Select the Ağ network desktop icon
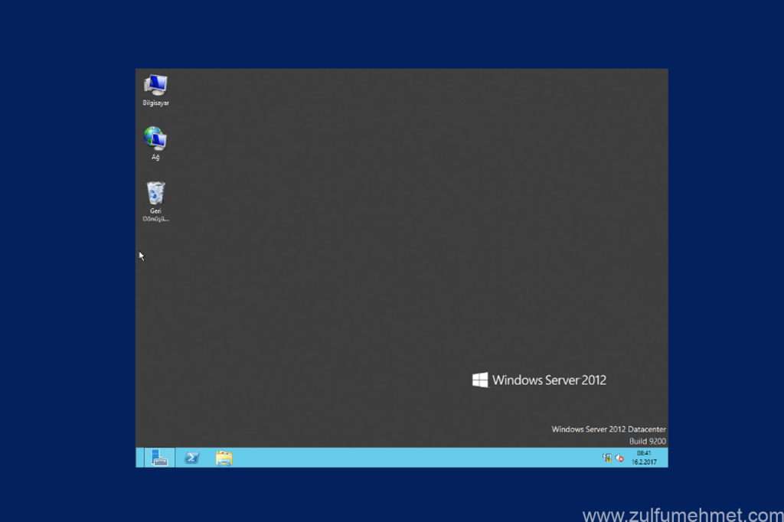 pos(155,139)
